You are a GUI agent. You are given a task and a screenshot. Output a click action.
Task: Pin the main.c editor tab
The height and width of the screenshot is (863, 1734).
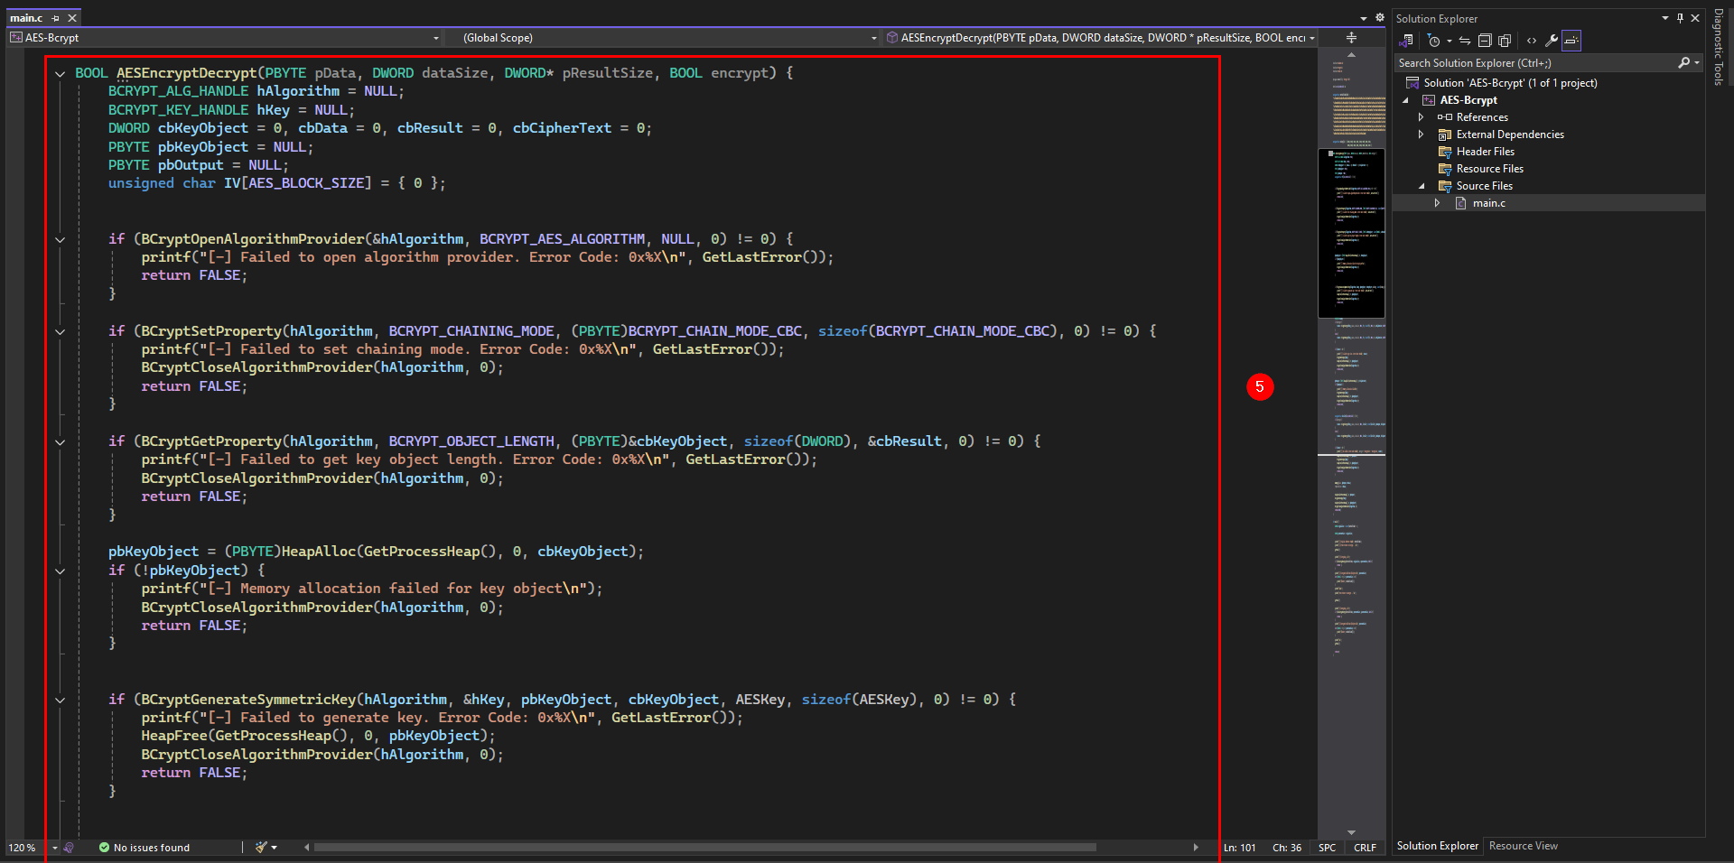56,18
